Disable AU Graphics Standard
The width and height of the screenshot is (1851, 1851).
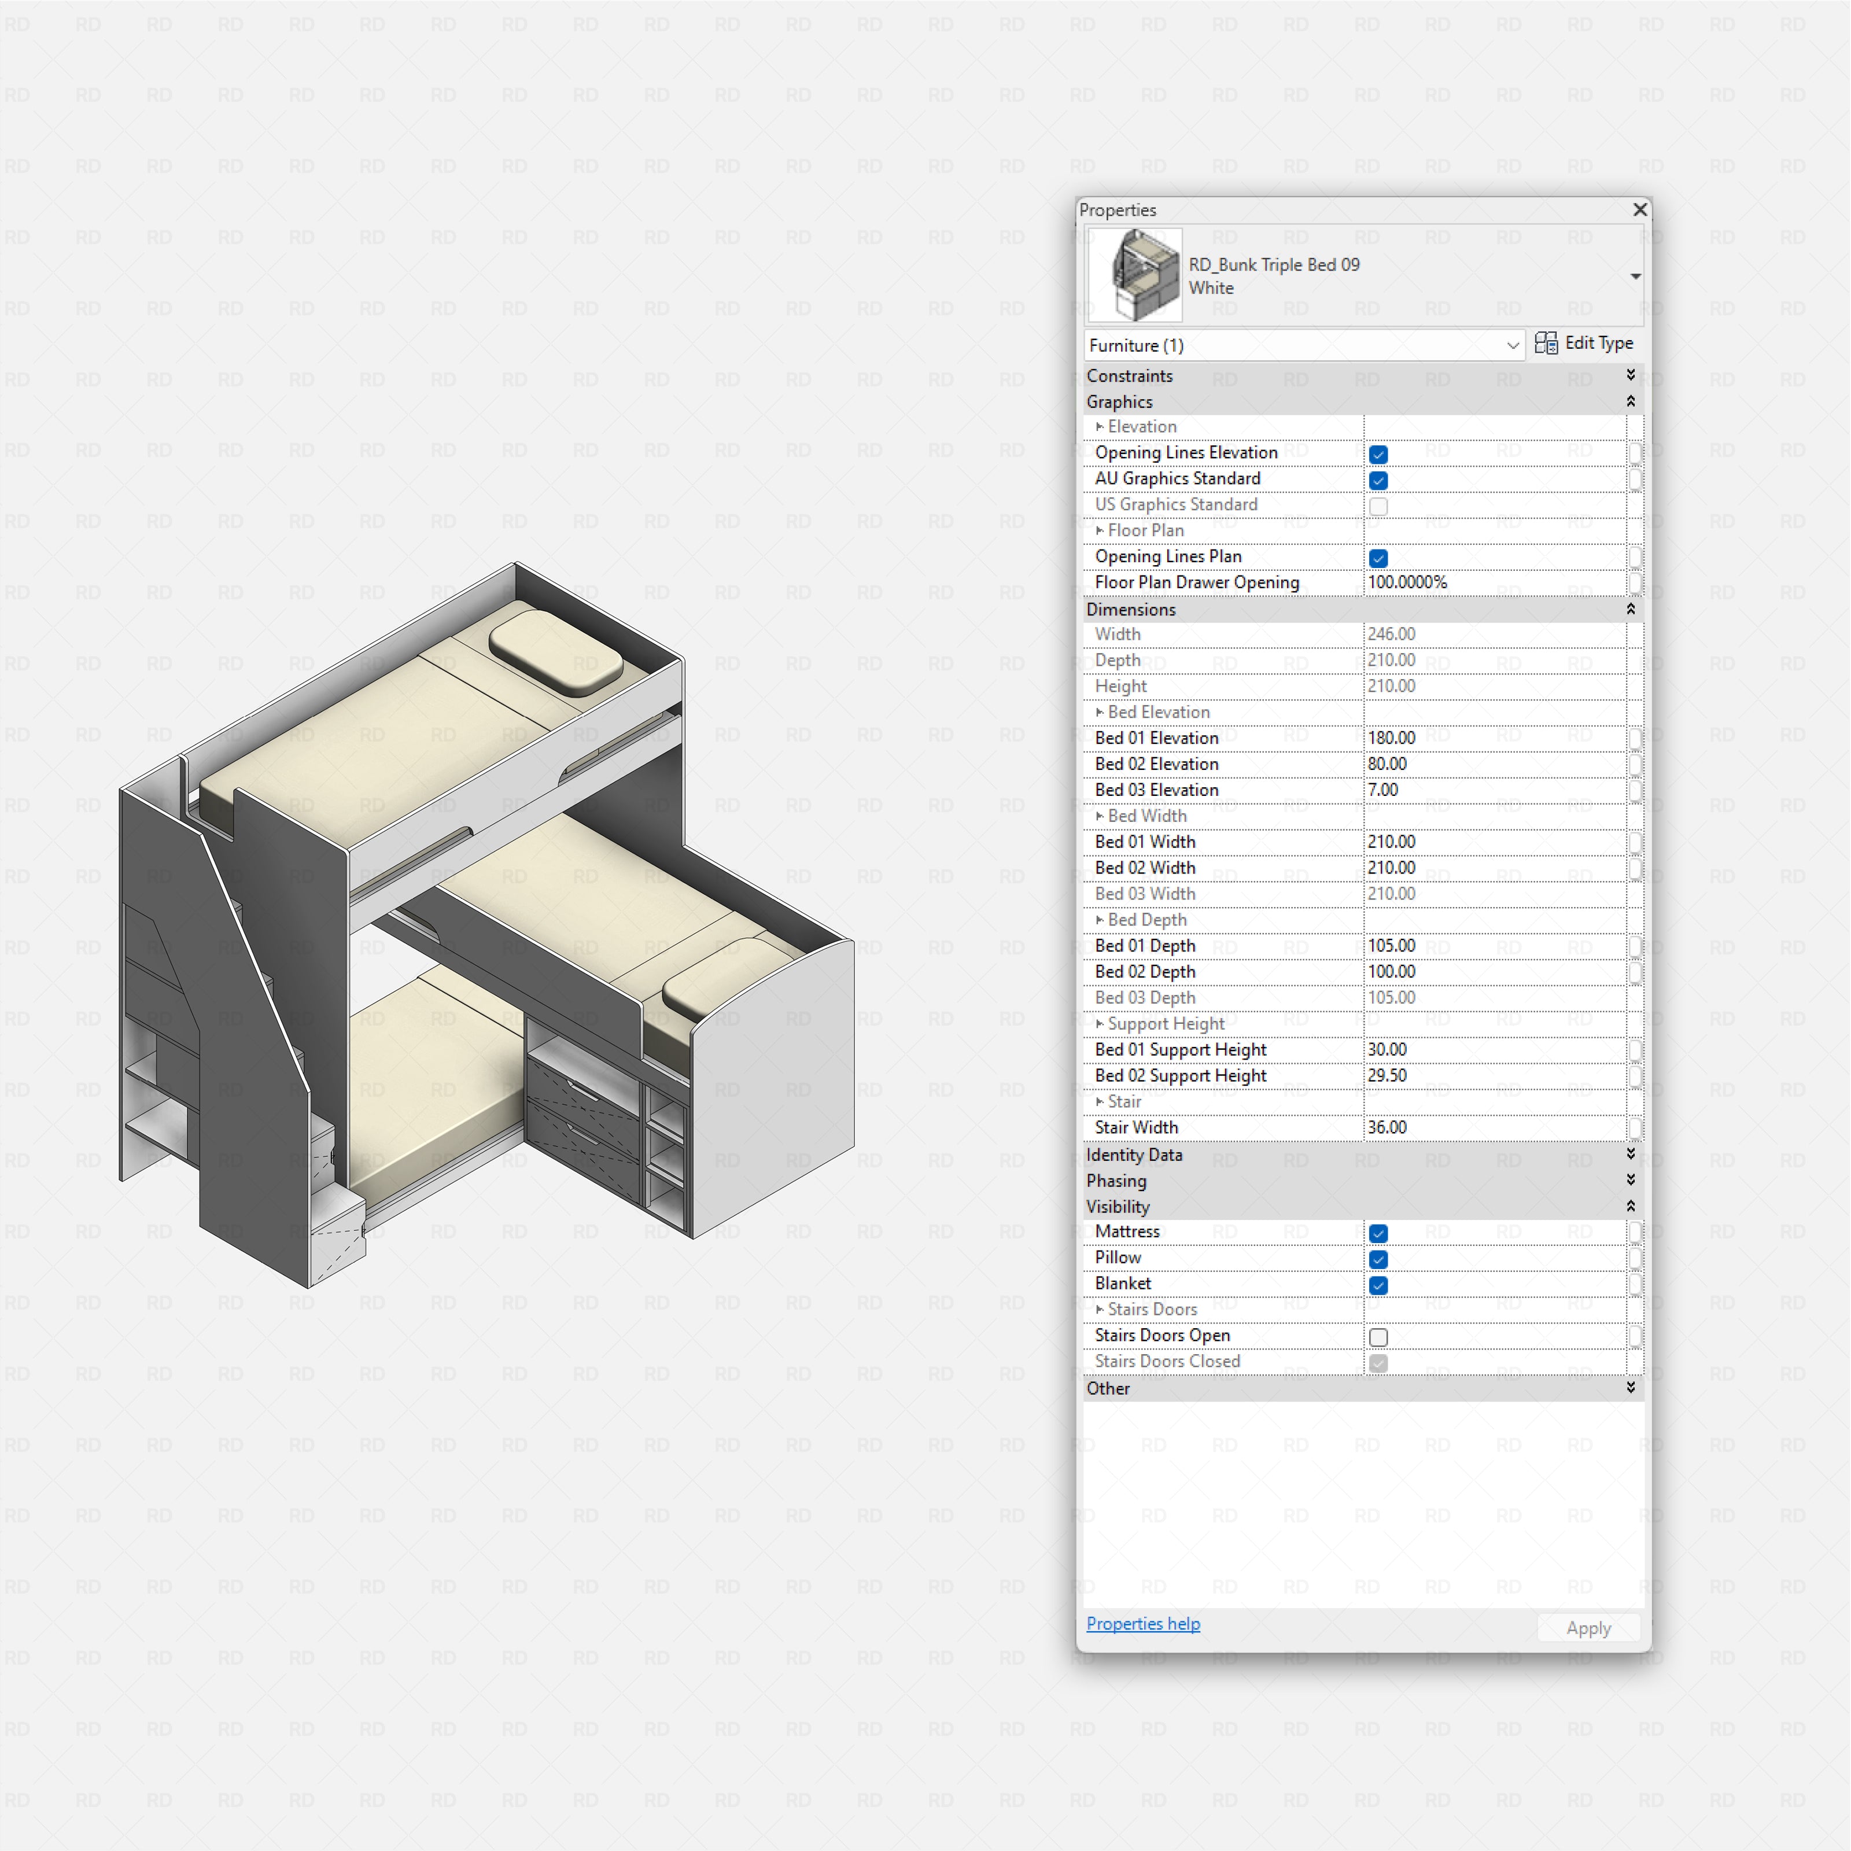[x=1378, y=480]
